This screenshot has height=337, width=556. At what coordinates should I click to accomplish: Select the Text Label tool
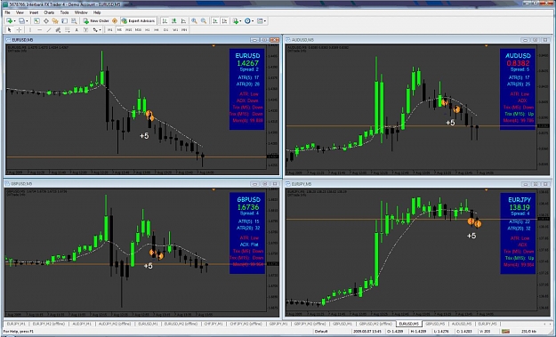85,30
